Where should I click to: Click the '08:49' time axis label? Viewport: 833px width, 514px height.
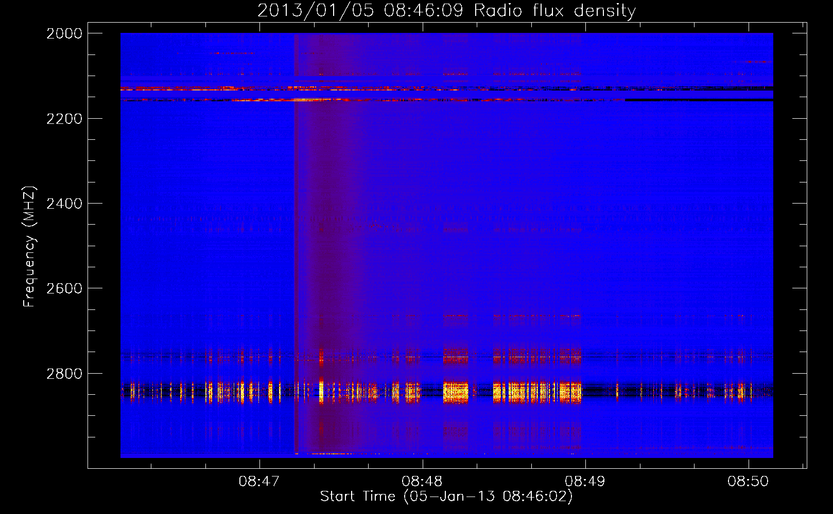585,482
